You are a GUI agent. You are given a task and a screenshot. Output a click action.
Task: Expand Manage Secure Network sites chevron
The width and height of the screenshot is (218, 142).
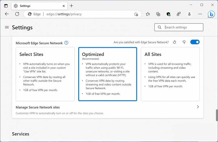tap(198, 107)
